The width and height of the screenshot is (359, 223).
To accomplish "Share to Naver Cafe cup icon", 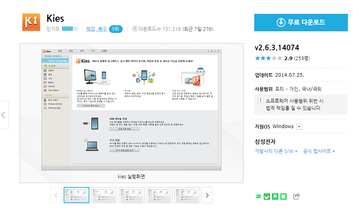I will point(267,197).
